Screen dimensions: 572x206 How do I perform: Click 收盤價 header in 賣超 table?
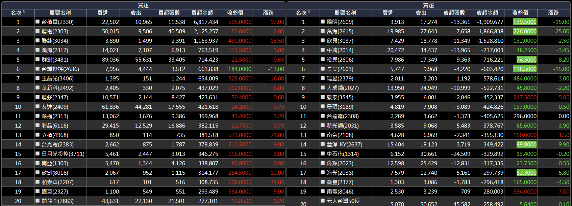point(520,13)
